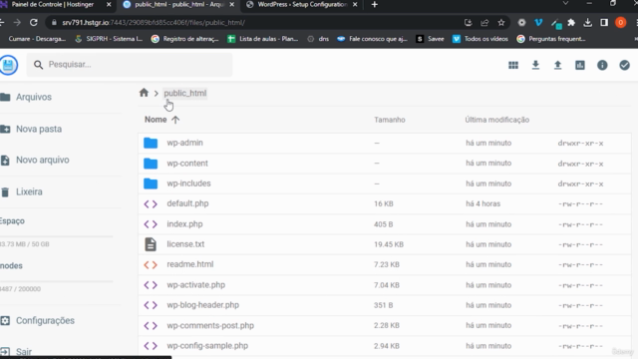Reload the page with browser refresh icon
Screen dimensions: 638x359
click(33, 22)
